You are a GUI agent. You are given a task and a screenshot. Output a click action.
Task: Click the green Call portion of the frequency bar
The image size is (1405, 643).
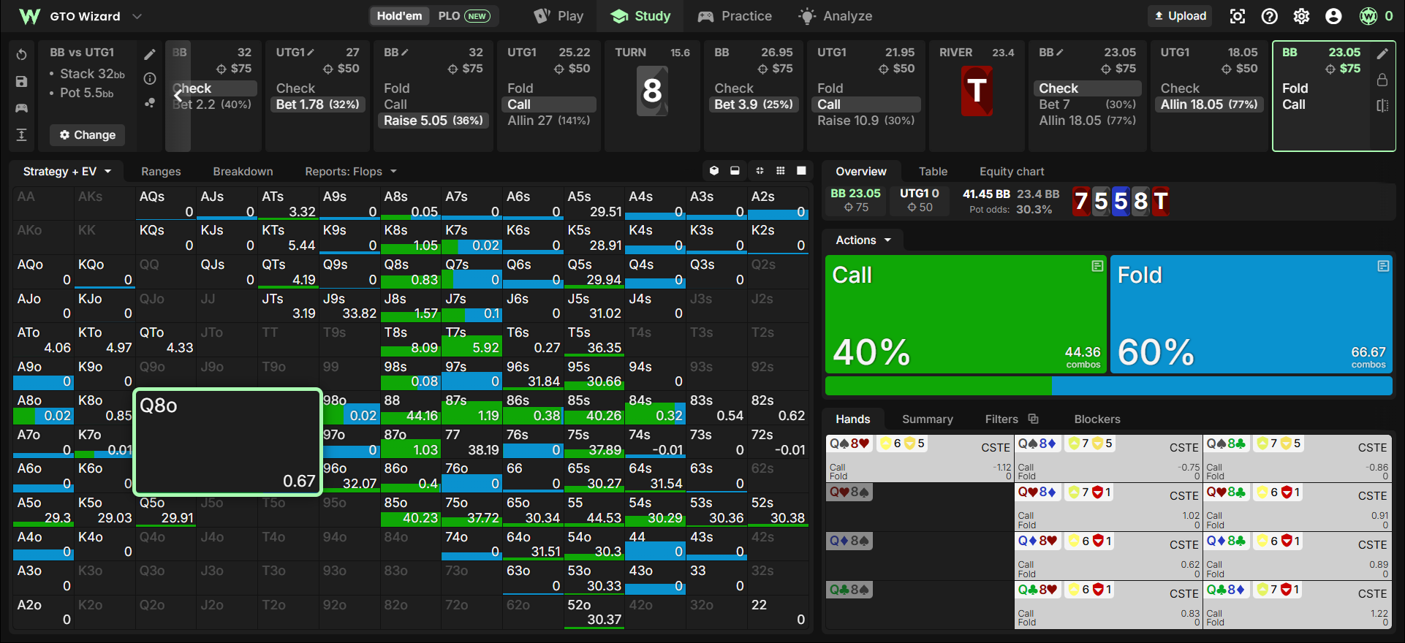[939, 386]
